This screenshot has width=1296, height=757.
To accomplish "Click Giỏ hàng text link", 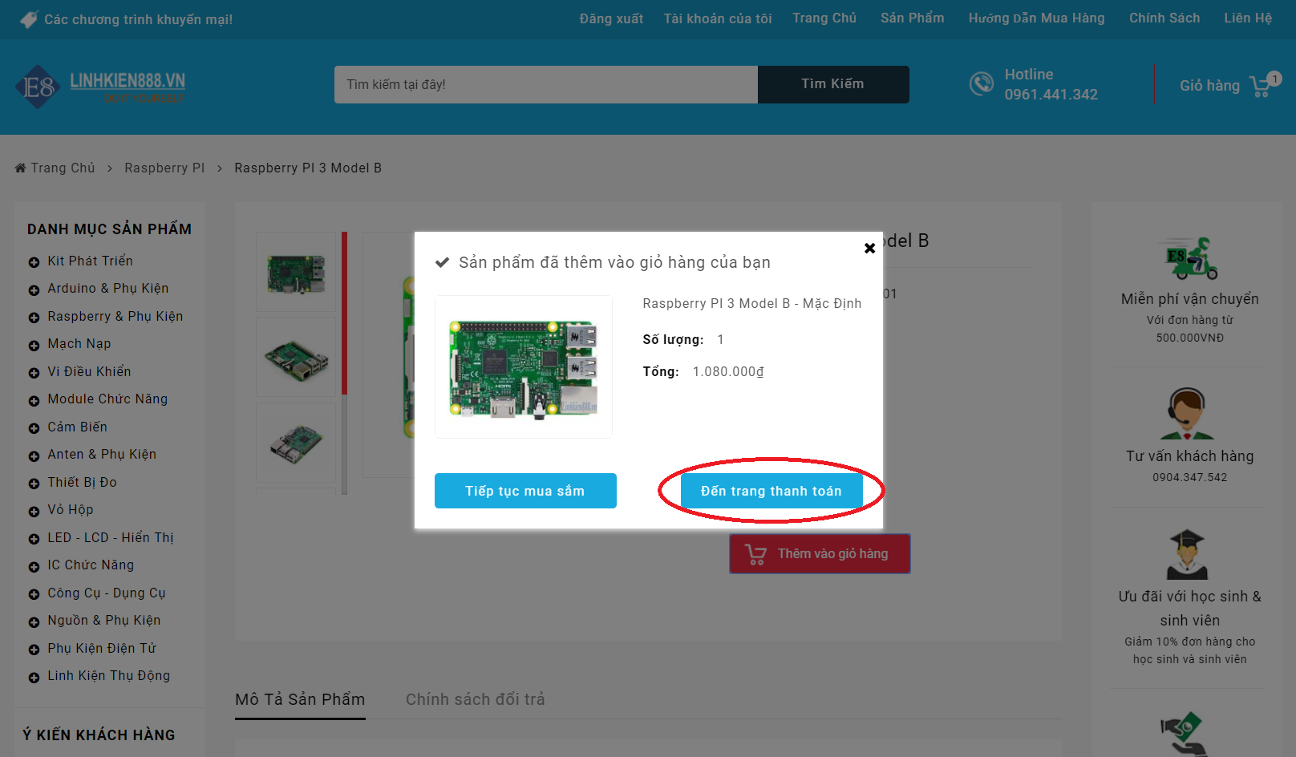I will point(1209,86).
